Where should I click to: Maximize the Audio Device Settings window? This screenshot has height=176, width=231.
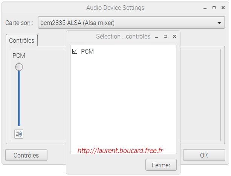[214, 8]
